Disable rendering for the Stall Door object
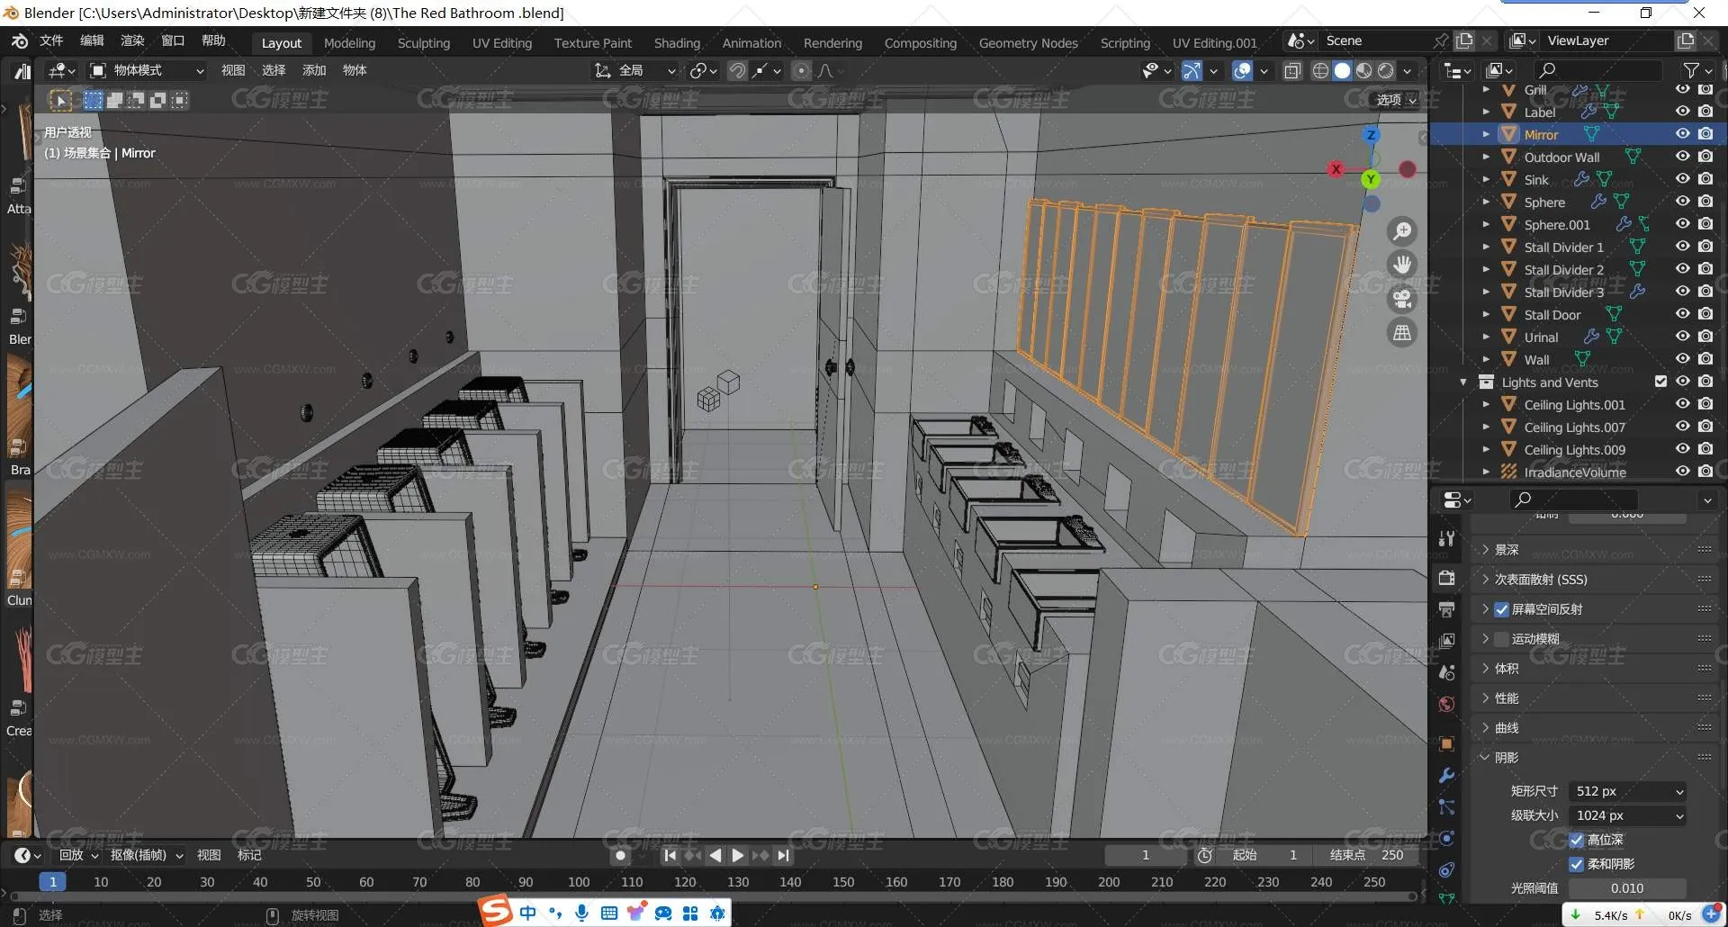Screen dimensions: 1728x927 pyautogui.click(x=1705, y=314)
